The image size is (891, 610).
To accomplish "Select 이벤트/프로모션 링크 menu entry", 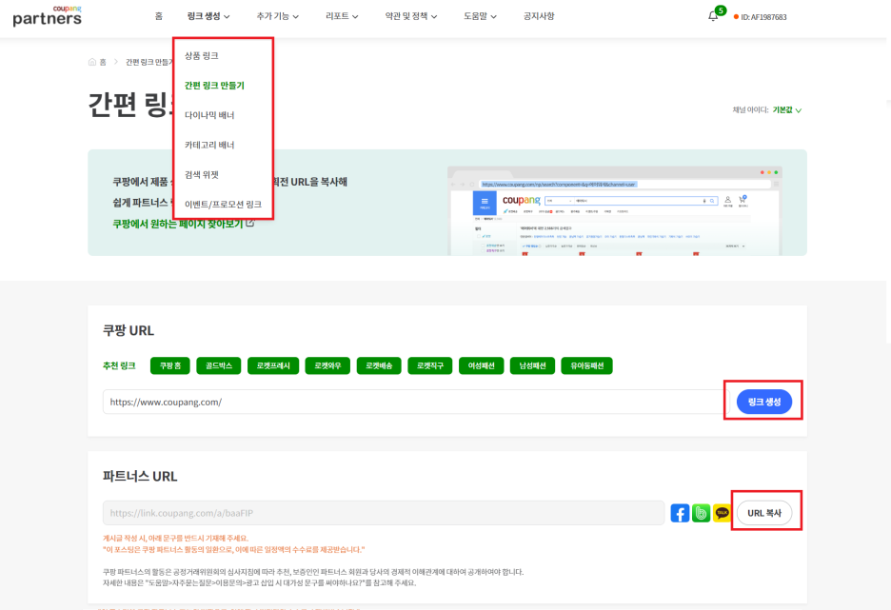I will 223,204.
